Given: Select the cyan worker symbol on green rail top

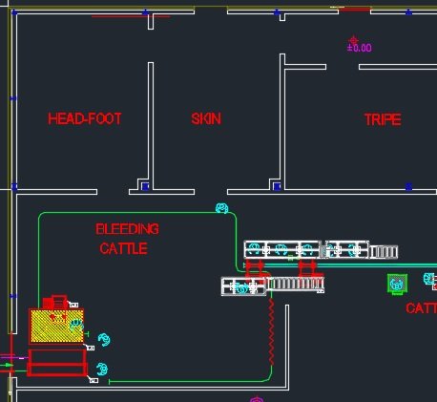Looking at the screenshot, I should (x=222, y=208).
